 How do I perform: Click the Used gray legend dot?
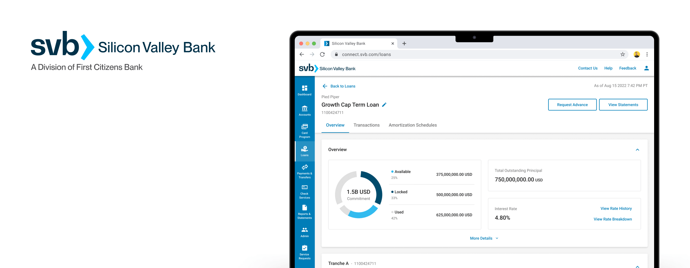click(392, 212)
